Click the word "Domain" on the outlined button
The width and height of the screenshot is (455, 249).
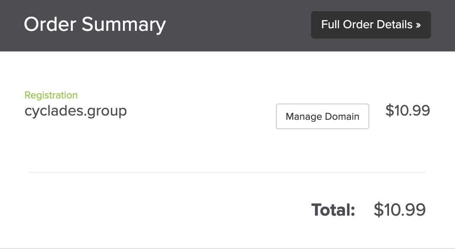click(x=342, y=116)
